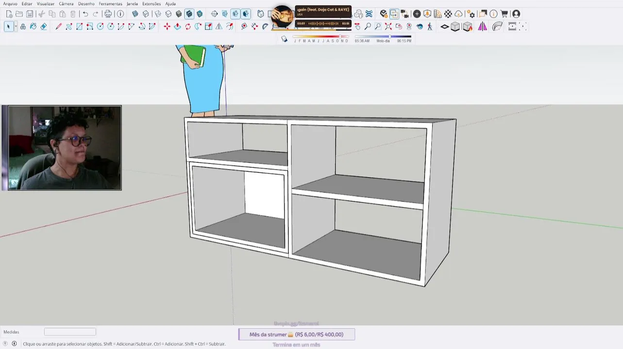Select the Follow Me tool
Image resolution: width=623 pixels, height=349 pixels.
pos(198,27)
